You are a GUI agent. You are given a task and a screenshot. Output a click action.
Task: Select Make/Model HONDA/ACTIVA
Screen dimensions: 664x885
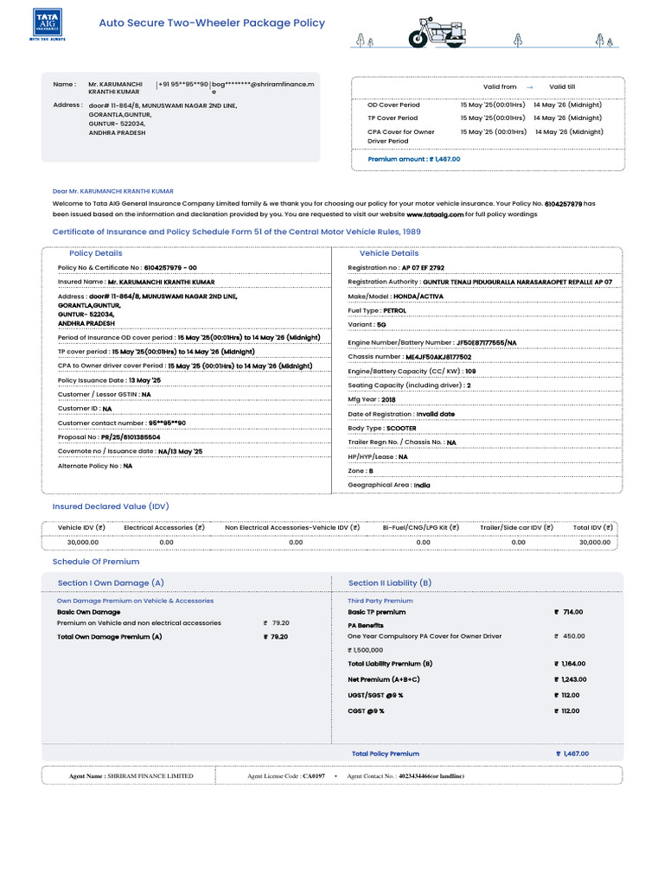click(x=395, y=296)
